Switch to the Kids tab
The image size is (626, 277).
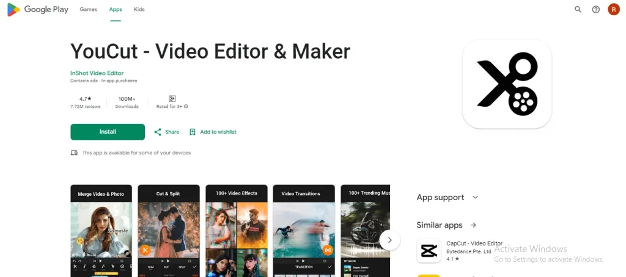click(139, 9)
